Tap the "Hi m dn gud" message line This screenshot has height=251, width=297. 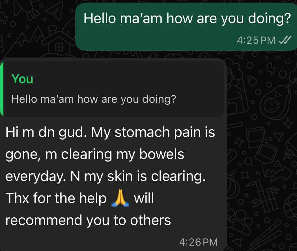point(110,132)
